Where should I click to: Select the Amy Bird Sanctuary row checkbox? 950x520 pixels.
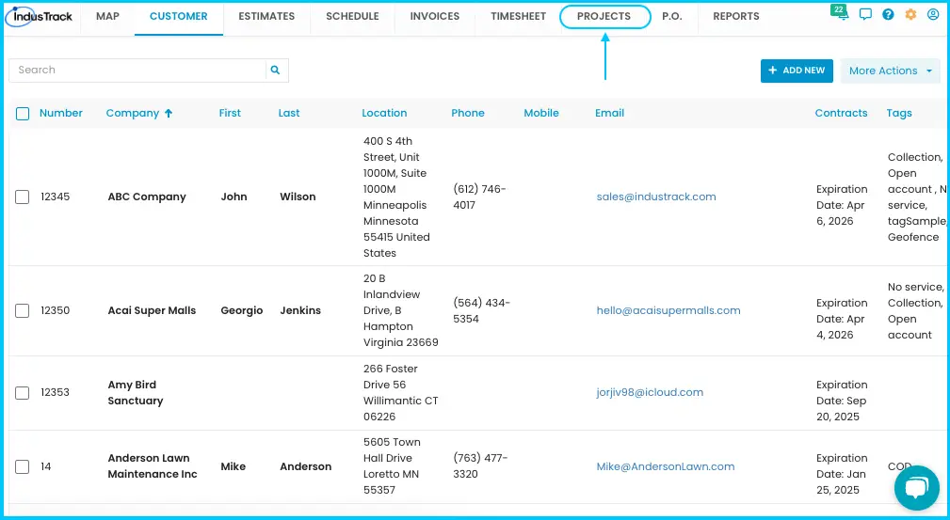23,392
